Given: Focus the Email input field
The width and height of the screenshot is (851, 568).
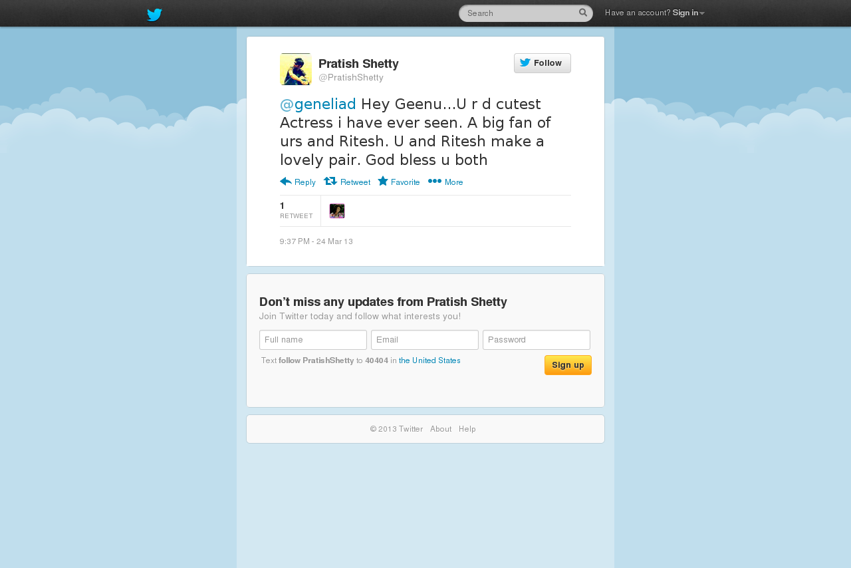Looking at the screenshot, I should (x=425, y=340).
